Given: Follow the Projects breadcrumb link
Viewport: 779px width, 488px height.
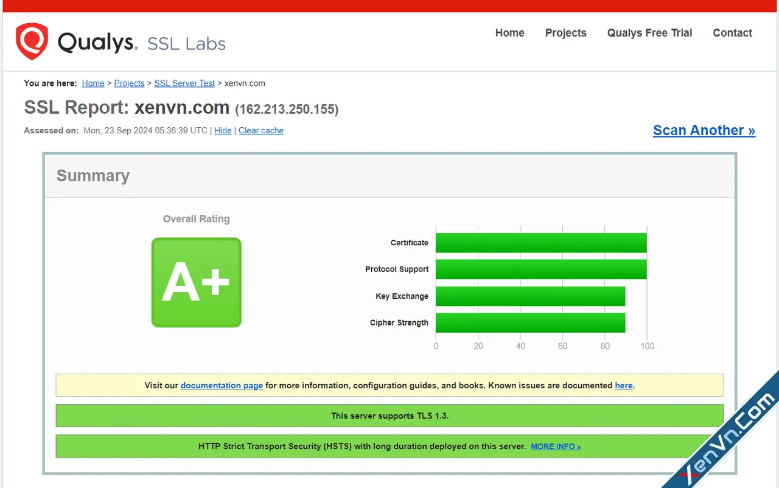Looking at the screenshot, I should click(129, 83).
